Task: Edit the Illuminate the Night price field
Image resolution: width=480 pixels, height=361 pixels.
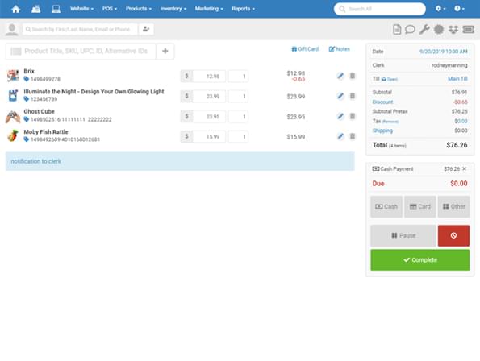Action: click(x=209, y=96)
